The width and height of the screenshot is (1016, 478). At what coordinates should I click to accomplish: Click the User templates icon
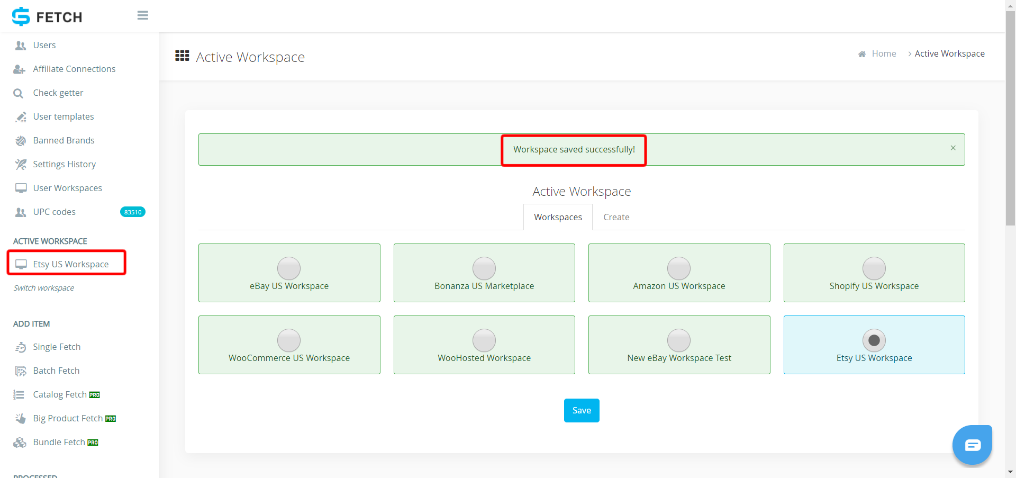pos(21,117)
